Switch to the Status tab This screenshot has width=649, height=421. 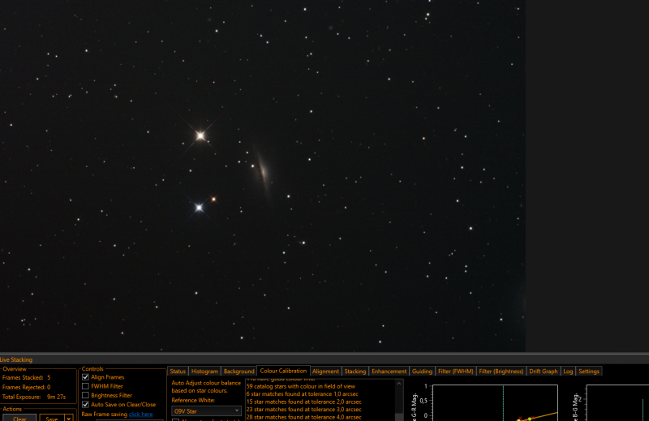coord(178,372)
